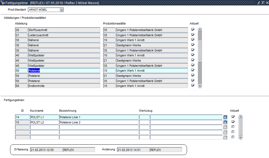269x158 pixels.
Task: Click Kurzname field POLST L1
Action: [44, 117]
